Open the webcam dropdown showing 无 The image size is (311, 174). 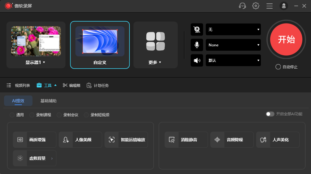(x=233, y=30)
